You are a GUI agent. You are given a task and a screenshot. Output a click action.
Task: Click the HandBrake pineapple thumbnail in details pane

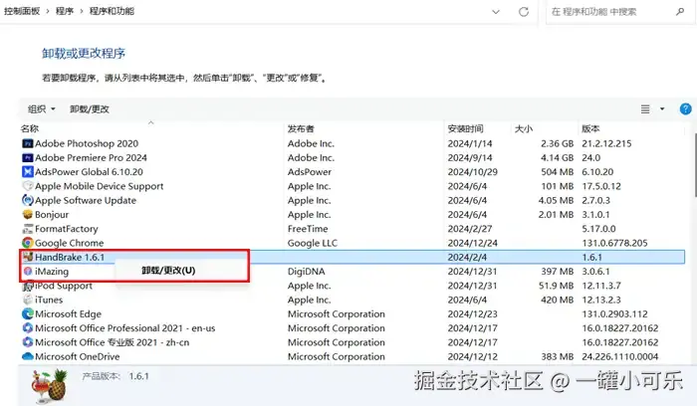pyautogui.click(x=50, y=385)
